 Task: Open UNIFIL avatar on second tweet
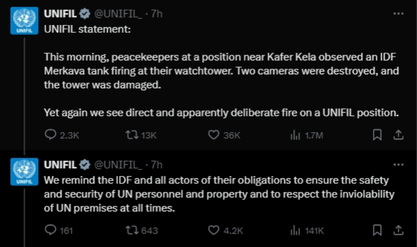tap(24, 172)
